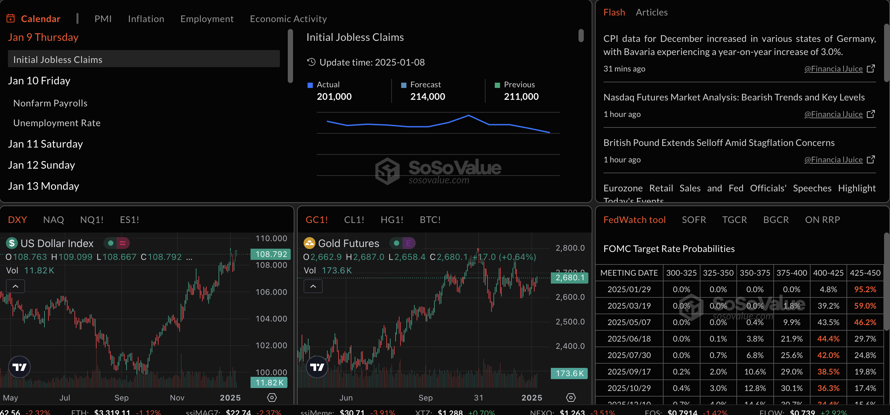Viewport: 890px width, 415px height.
Task: Click the calendar list vertical scrollbar
Action: [x=290, y=55]
